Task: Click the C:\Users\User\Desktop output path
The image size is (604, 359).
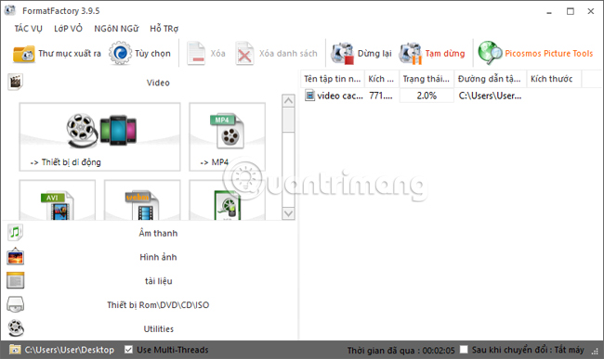Action: click(x=70, y=350)
